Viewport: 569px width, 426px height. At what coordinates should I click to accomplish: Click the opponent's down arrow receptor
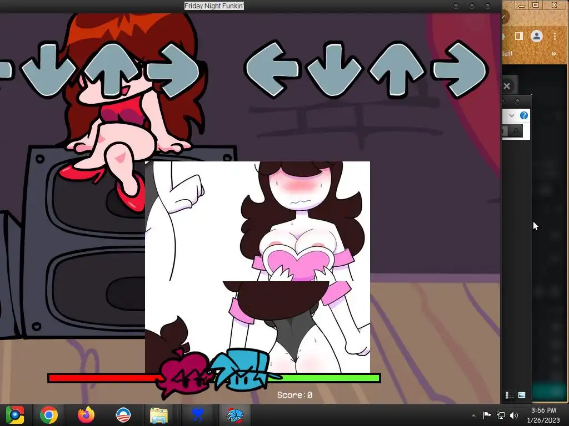pyautogui.click(x=48, y=69)
